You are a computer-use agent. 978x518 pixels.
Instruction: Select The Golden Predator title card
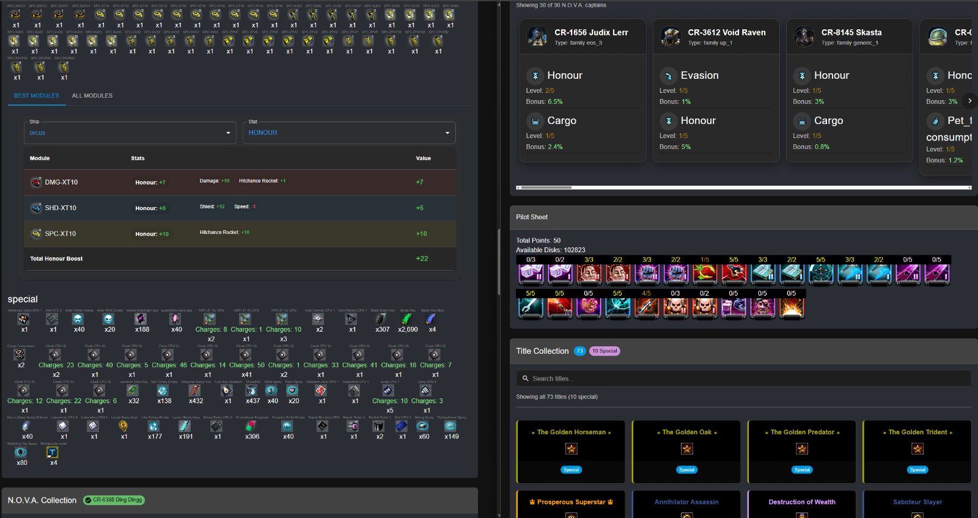tap(802, 451)
